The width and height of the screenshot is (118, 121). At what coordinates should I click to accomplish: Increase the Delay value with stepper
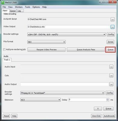point(107,99)
